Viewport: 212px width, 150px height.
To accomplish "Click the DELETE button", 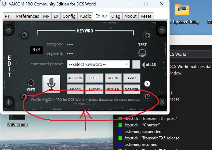I will (x=95, y=78).
